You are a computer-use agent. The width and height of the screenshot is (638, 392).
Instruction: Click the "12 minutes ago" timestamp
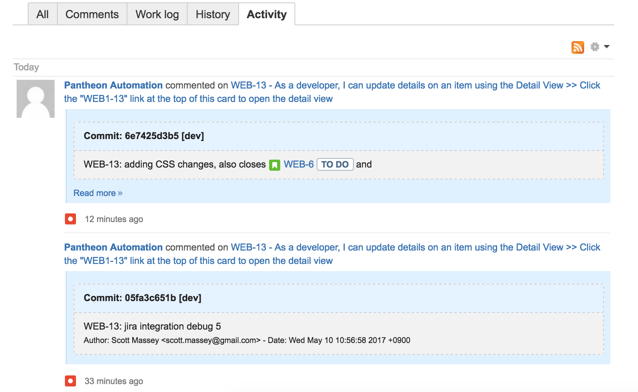(x=114, y=219)
